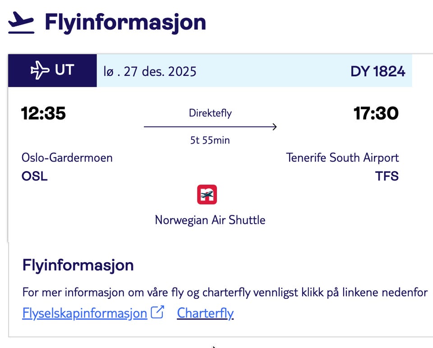The height and width of the screenshot is (348, 433).
Task: Open the Charterfly link
Action: pyautogui.click(x=205, y=313)
